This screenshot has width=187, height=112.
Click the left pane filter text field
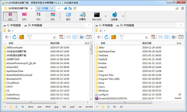point(42,37)
